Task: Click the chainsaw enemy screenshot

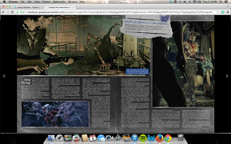Action: [x=183, y=65]
